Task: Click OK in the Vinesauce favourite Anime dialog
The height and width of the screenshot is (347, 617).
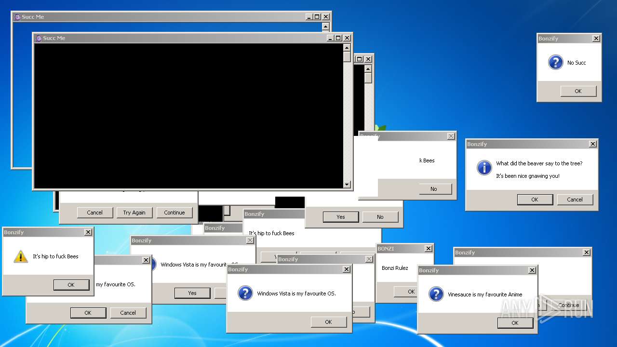Action: coord(515,323)
